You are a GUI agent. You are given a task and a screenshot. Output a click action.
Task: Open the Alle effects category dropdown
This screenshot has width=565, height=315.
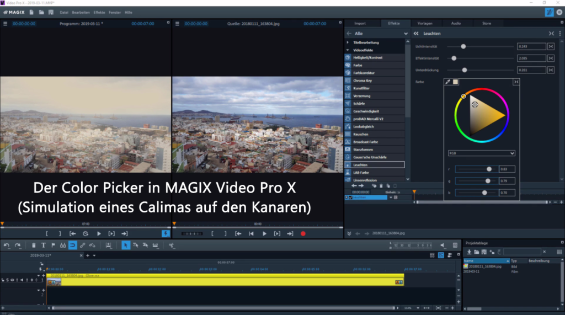pyautogui.click(x=406, y=34)
